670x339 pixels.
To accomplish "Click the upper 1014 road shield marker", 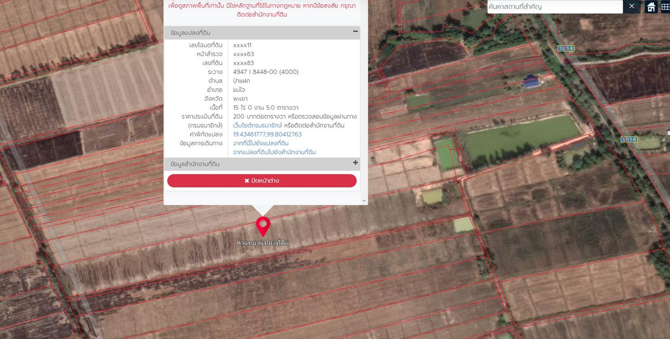I will coord(566,48).
